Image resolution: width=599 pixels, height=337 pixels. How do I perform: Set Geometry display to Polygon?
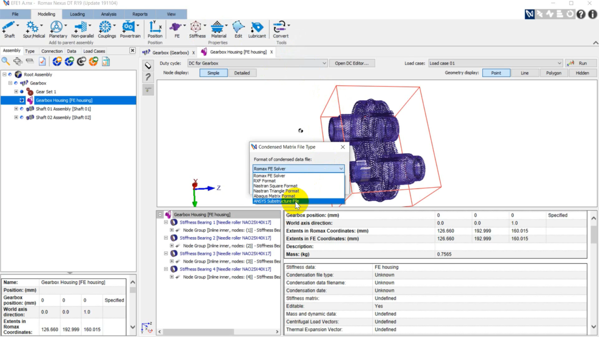pyautogui.click(x=554, y=73)
